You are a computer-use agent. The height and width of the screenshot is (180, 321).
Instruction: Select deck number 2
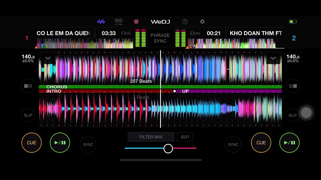pos(294,38)
